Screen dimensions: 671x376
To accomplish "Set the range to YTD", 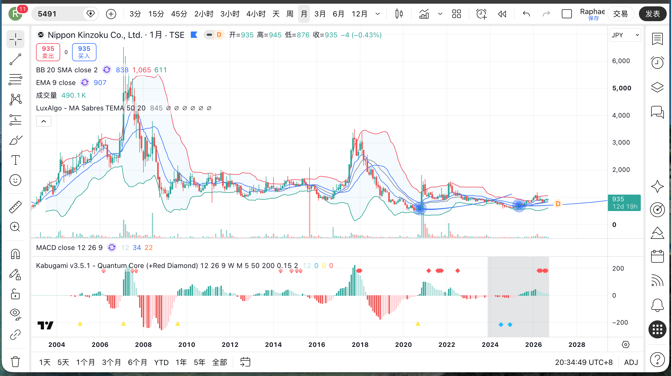I will [161, 362].
